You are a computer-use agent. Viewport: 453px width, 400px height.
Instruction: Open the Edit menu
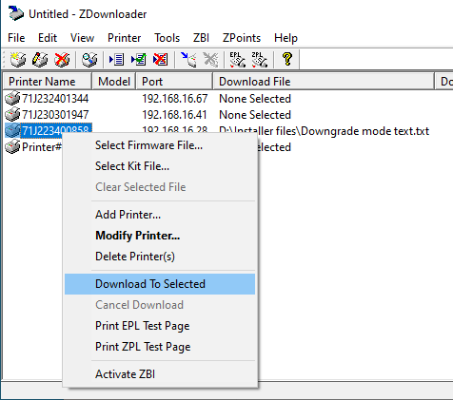coord(48,38)
